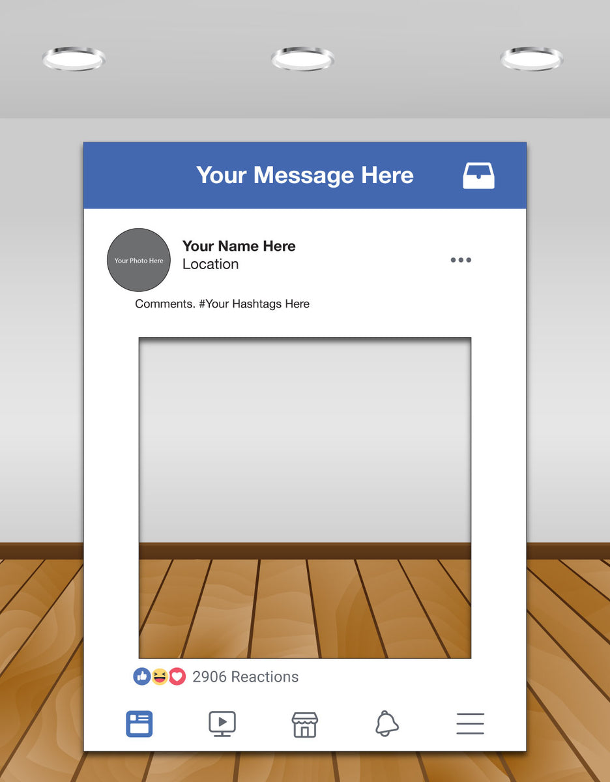Screen dimensions: 610x782
Task: Click the gray Your Photo Here circle
Action: [138, 259]
